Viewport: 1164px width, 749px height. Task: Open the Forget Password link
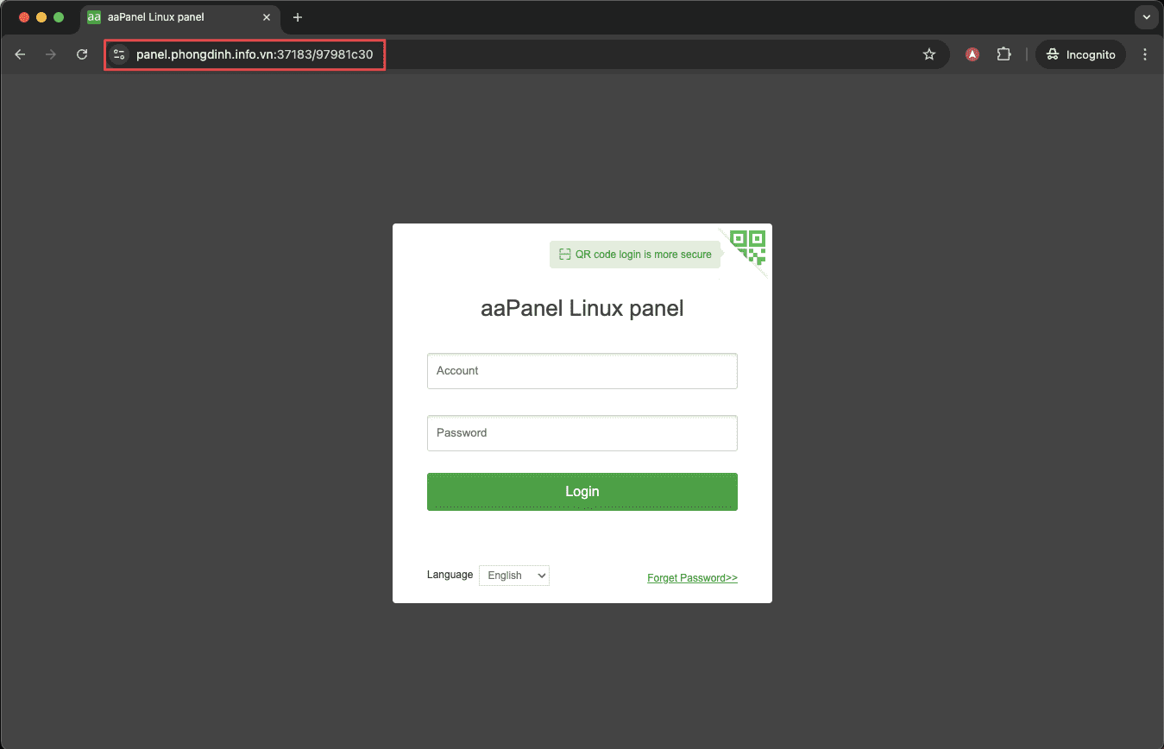coord(692,578)
